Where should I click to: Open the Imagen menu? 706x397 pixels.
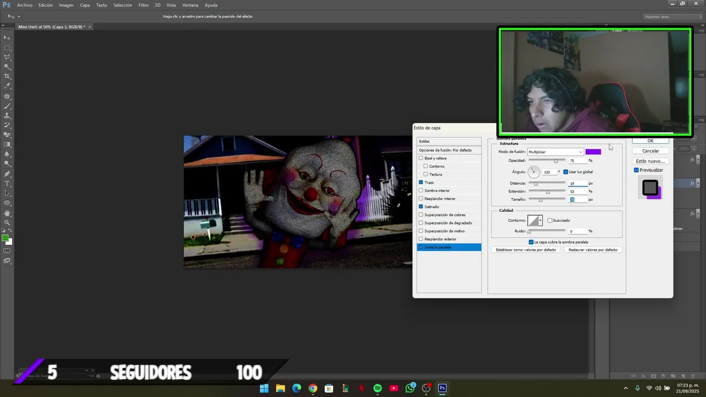click(66, 5)
